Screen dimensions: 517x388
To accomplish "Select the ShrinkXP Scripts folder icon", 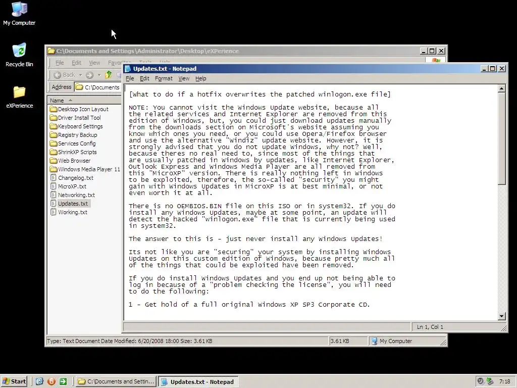I will (54, 152).
